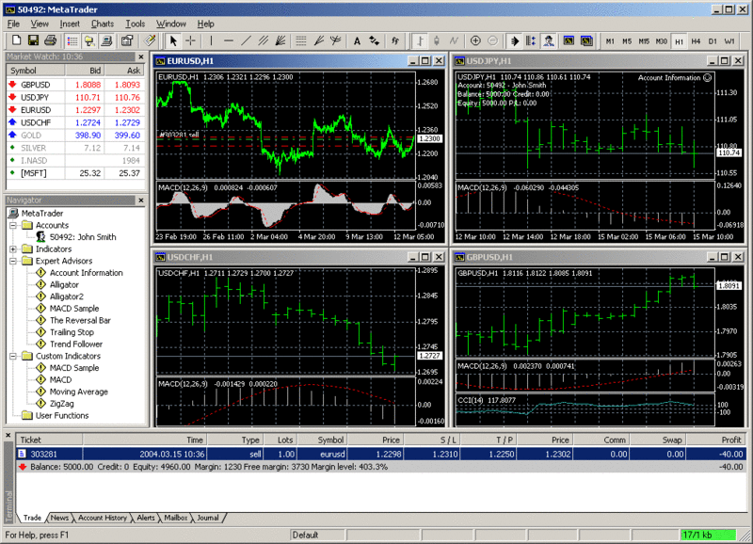Switch to Account History tab
This screenshot has width=753, height=544.
(103, 518)
